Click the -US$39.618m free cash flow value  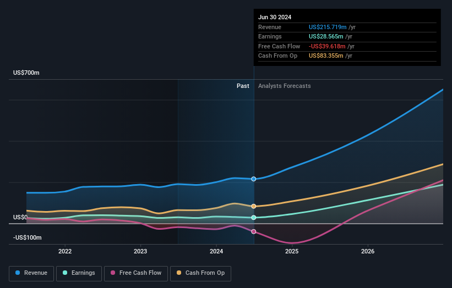click(x=327, y=46)
